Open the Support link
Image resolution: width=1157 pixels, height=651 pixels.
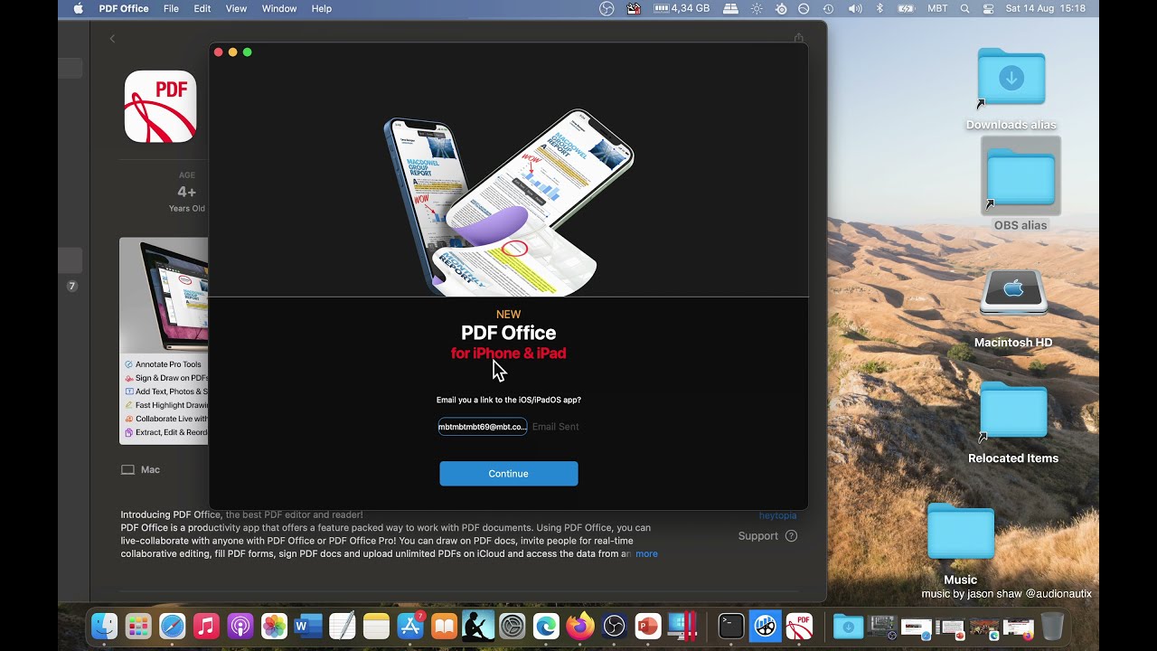tap(767, 536)
